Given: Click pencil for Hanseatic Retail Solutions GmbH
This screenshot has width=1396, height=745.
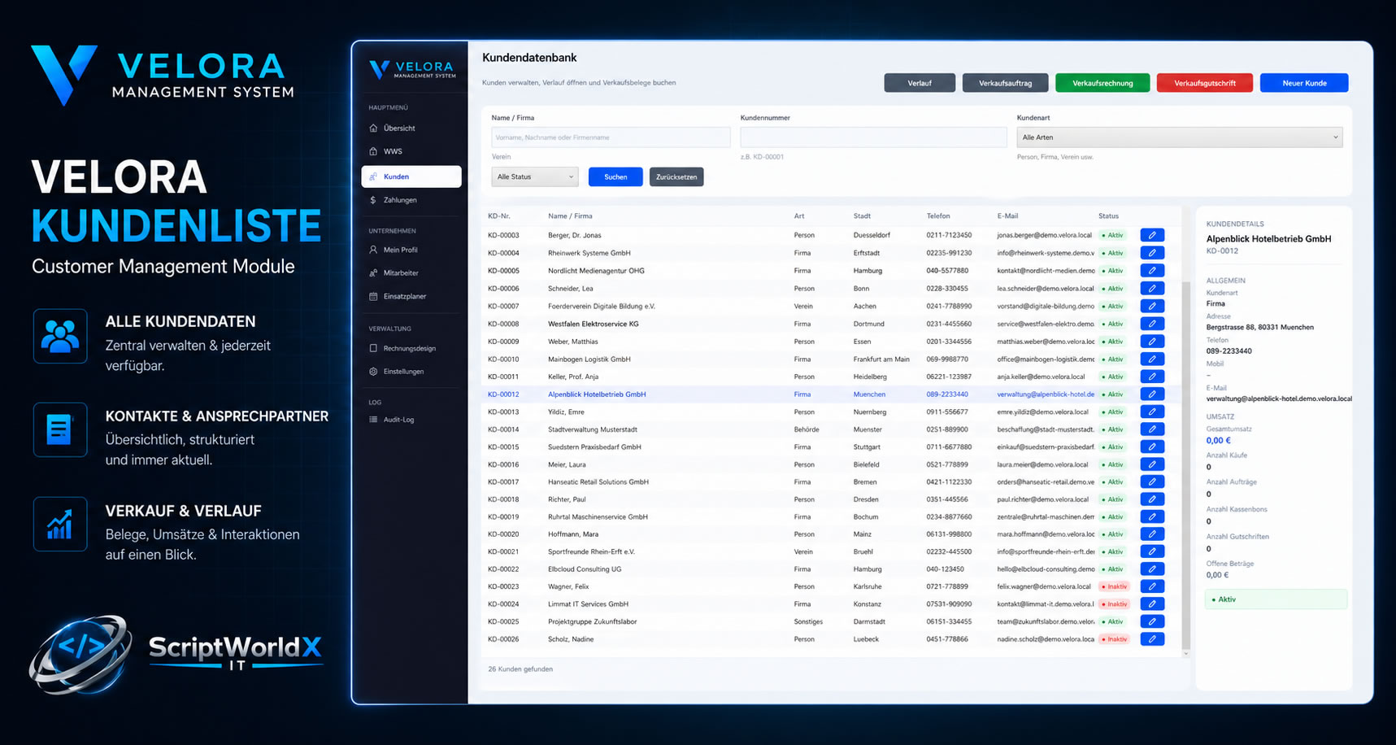Looking at the screenshot, I should pos(1152,481).
